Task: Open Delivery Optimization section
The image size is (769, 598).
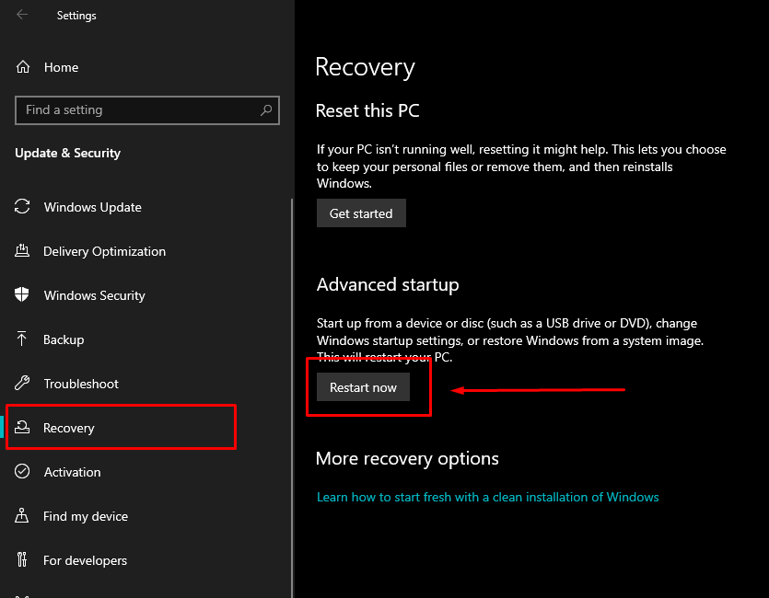Action: pos(104,251)
